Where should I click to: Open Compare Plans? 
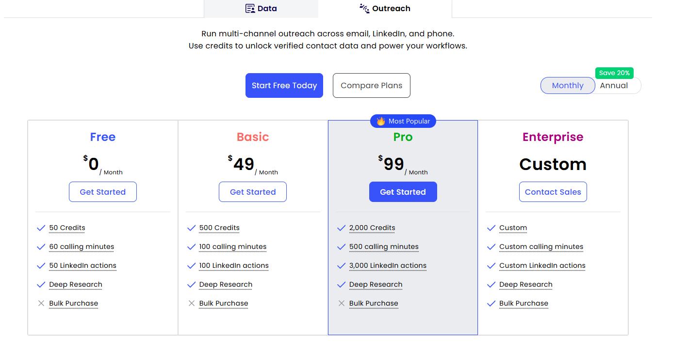click(372, 85)
